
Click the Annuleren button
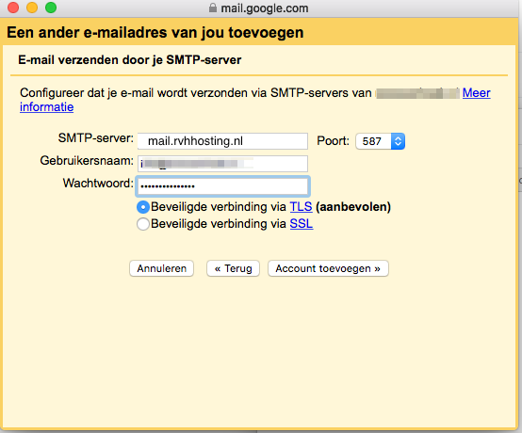point(161,268)
